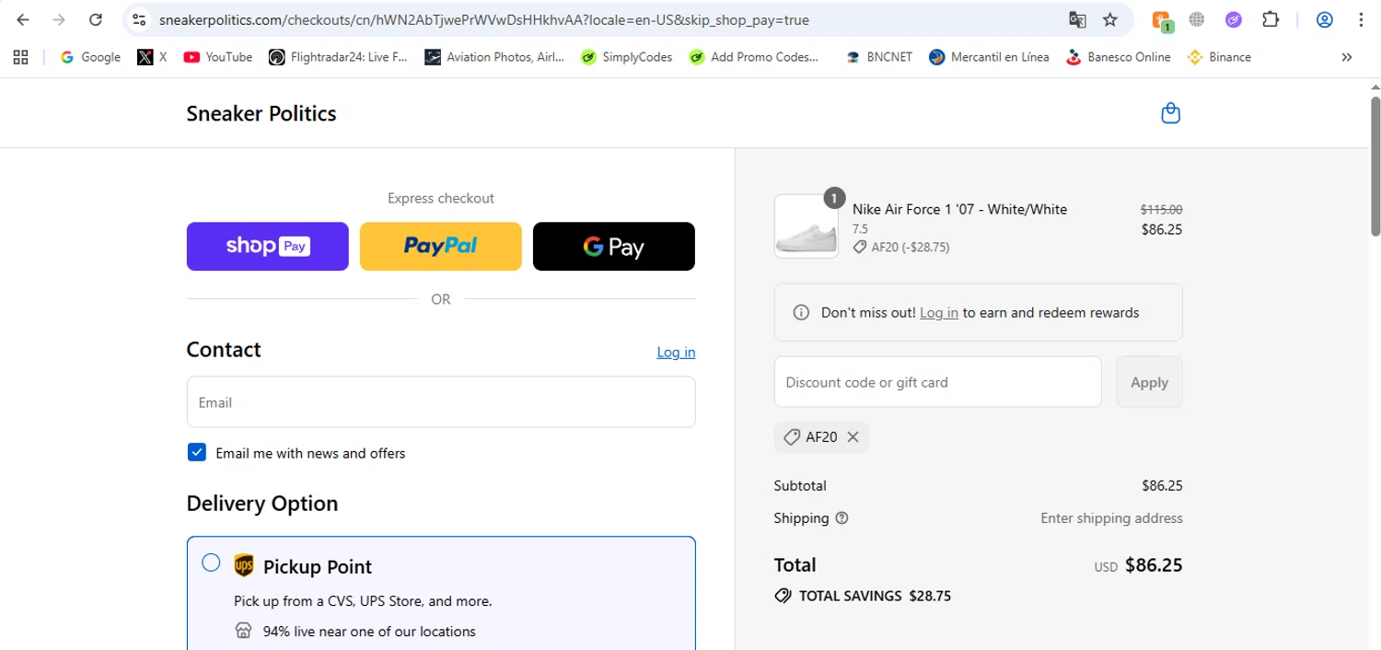This screenshot has height=650, width=1381.
Task: Open the Extensions puzzle menu
Action: [x=1271, y=19]
